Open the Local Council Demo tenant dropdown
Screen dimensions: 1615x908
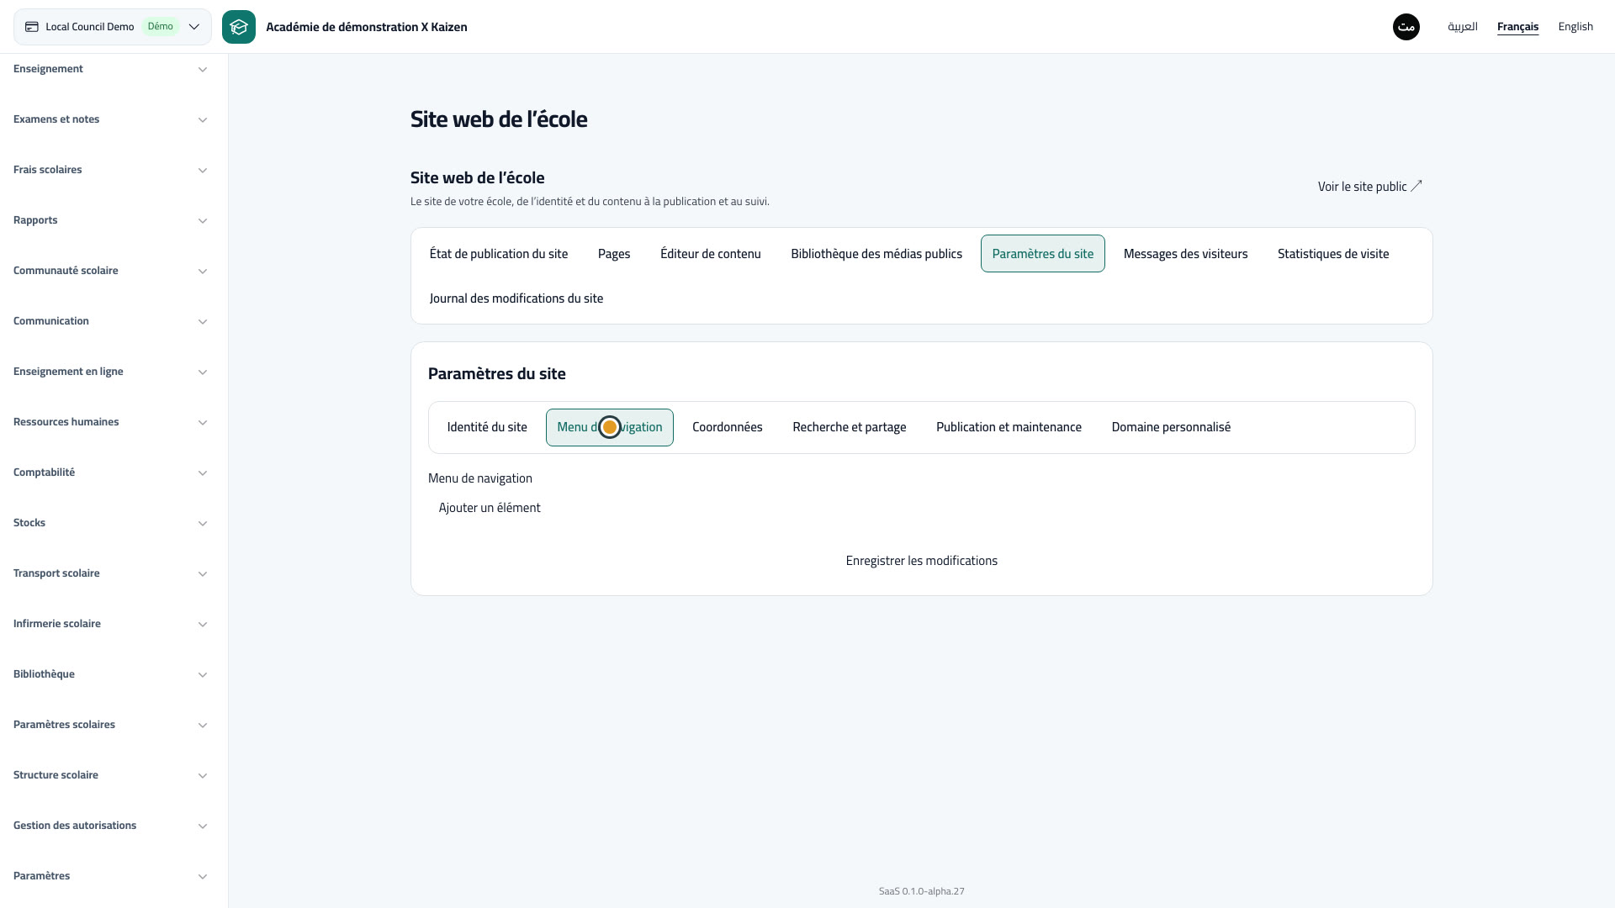pyautogui.click(x=113, y=27)
